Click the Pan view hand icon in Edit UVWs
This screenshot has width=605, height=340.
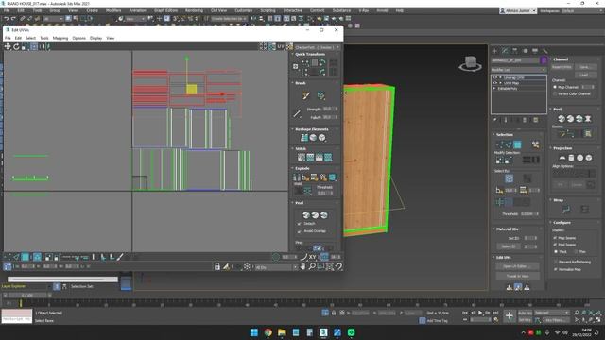pyautogui.click(x=302, y=266)
